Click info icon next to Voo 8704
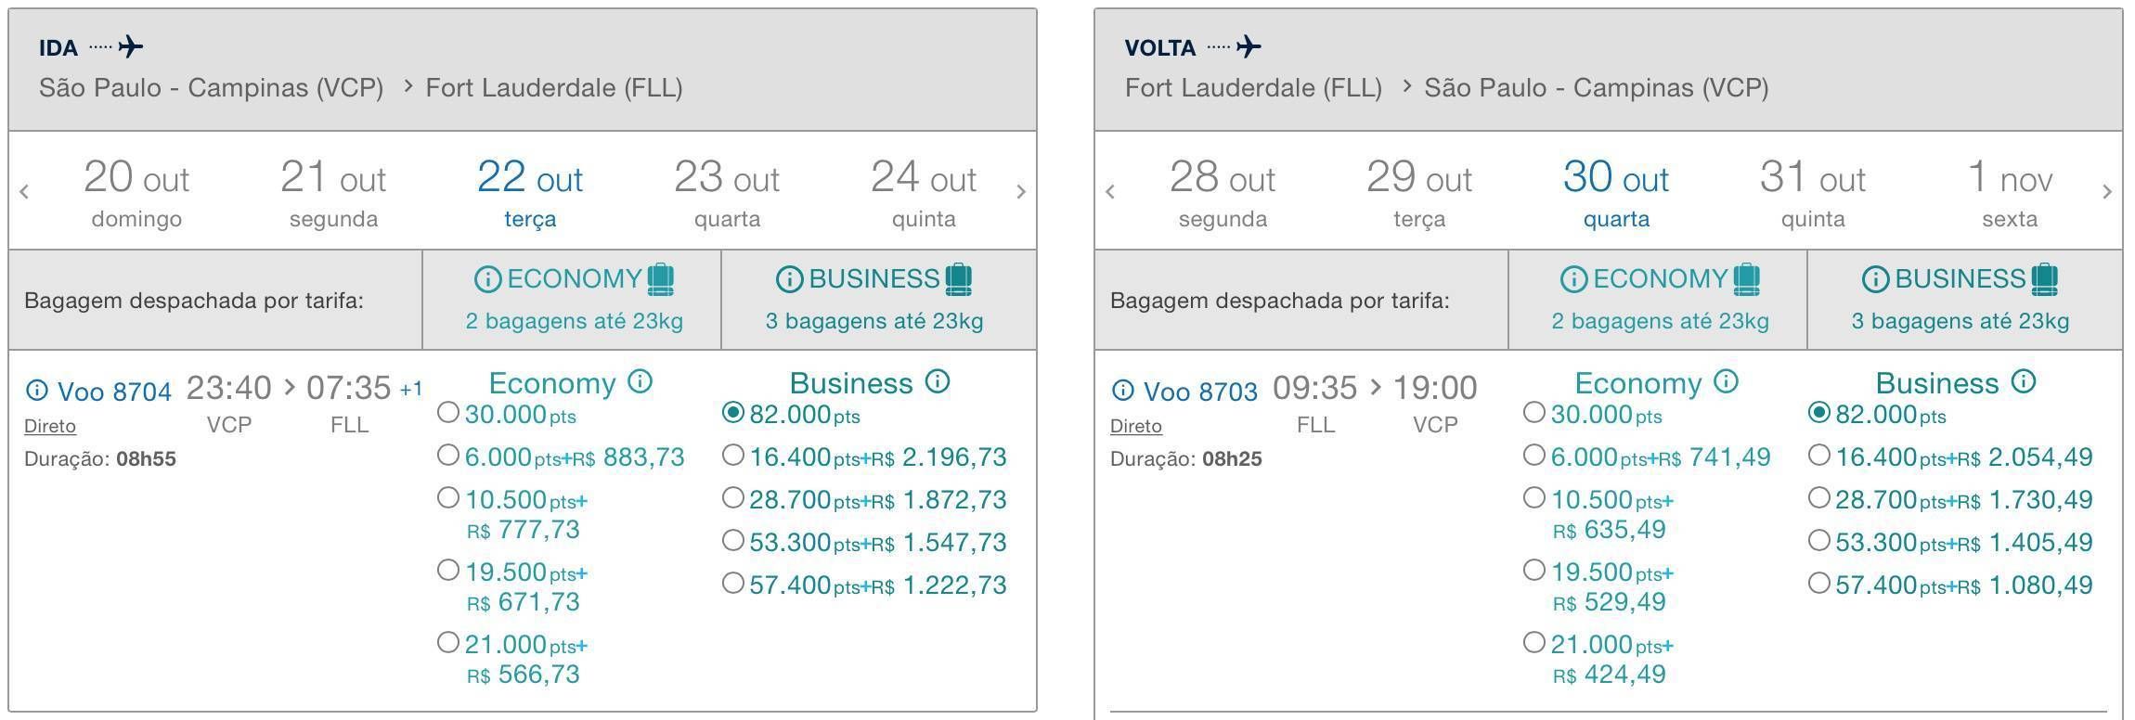The width and height of the screenshot is (2135, 720). tap(36, 391)
